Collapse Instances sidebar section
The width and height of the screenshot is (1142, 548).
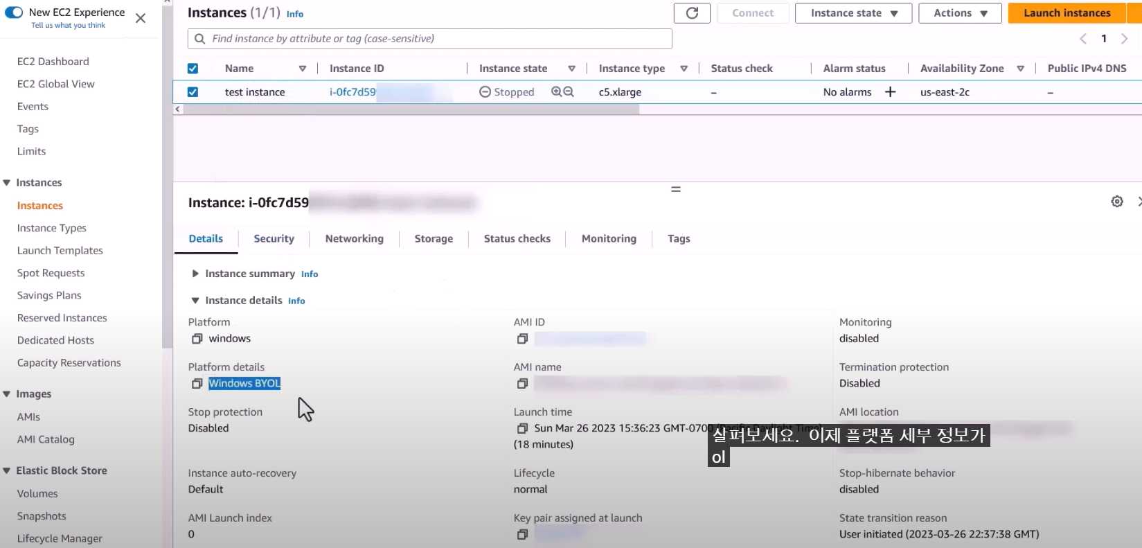click(x=7, y=183)
